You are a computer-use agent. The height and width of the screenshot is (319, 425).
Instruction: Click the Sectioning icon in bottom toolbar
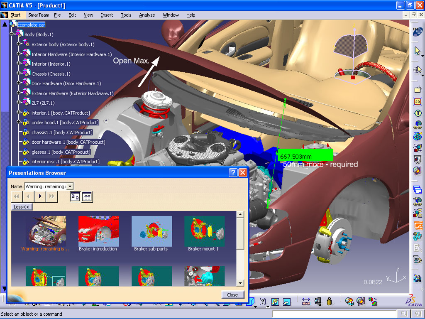click(x=361, y=302)
